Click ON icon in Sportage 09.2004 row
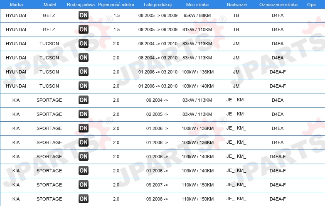The image size is (325, 206). (x=84, y=100)
